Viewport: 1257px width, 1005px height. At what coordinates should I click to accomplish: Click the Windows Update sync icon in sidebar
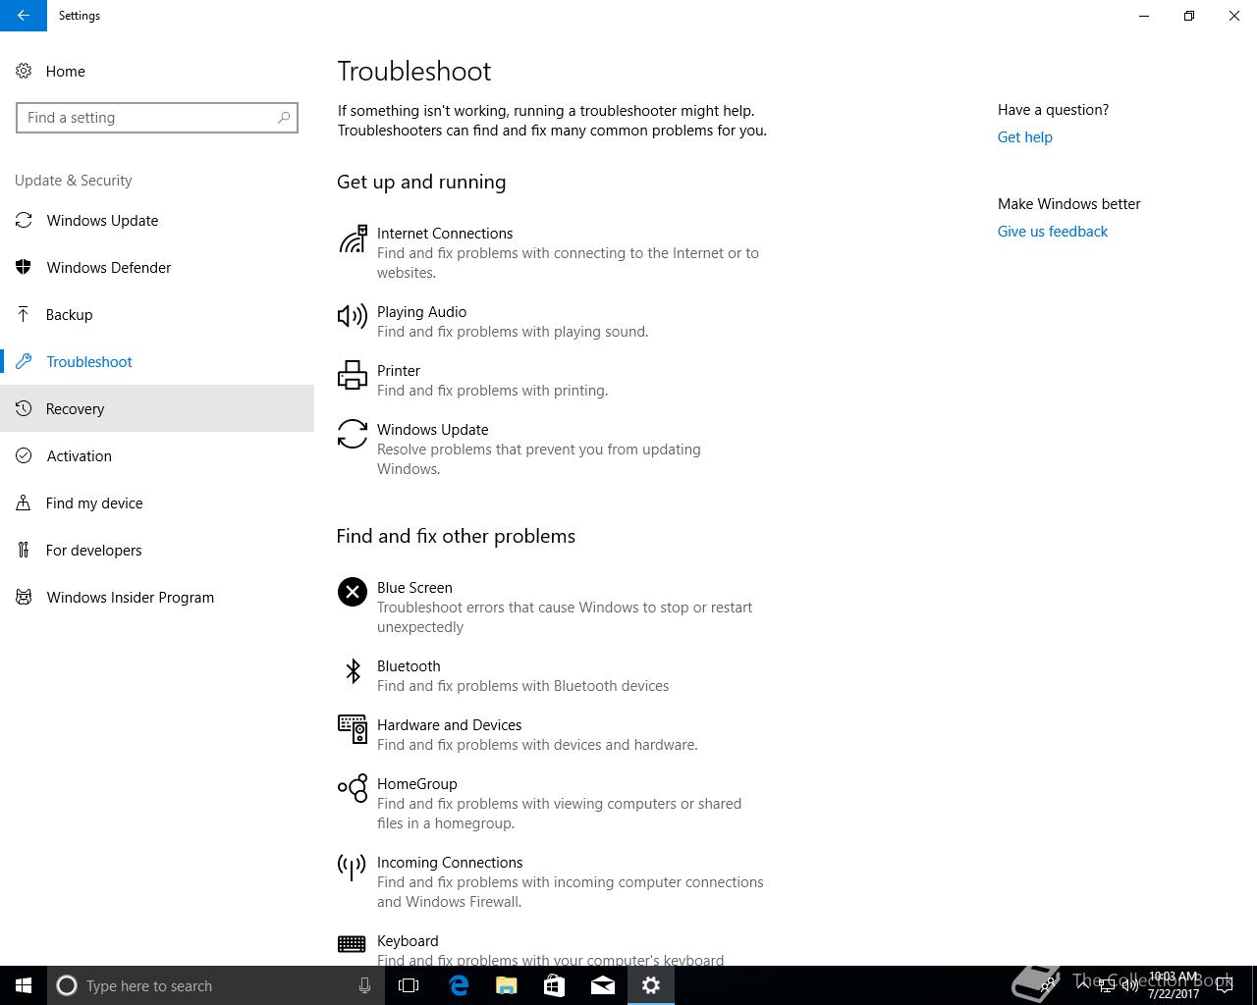[24, 220]
